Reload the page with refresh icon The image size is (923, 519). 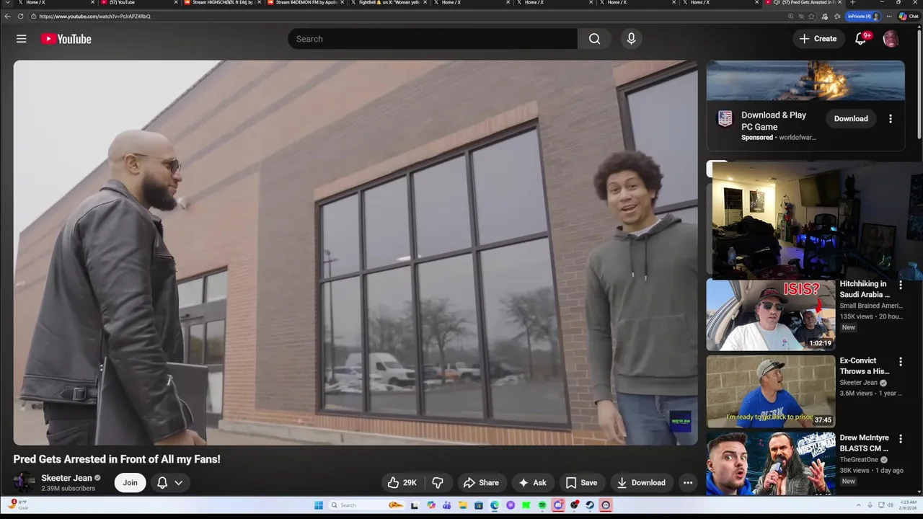(x=21, y=16)
